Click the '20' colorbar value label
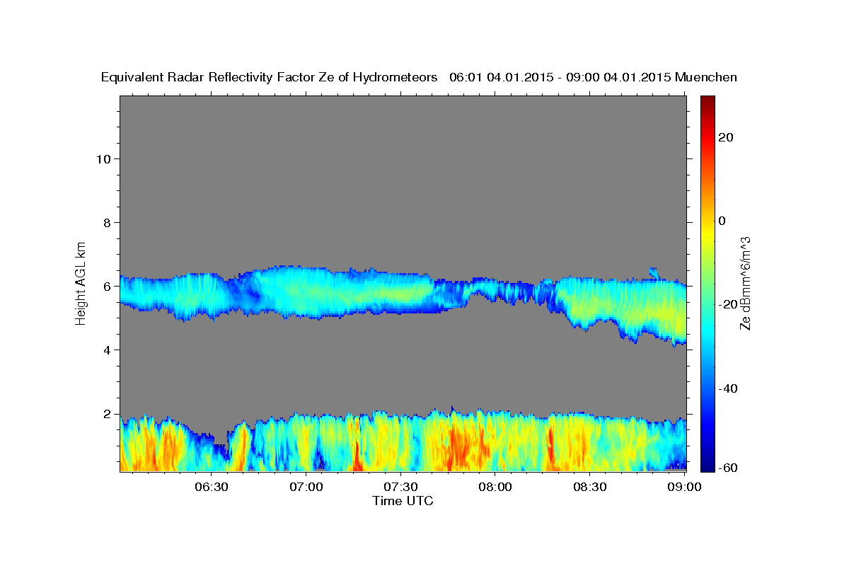This screenshot has width=849, height=566. point(725,137)
